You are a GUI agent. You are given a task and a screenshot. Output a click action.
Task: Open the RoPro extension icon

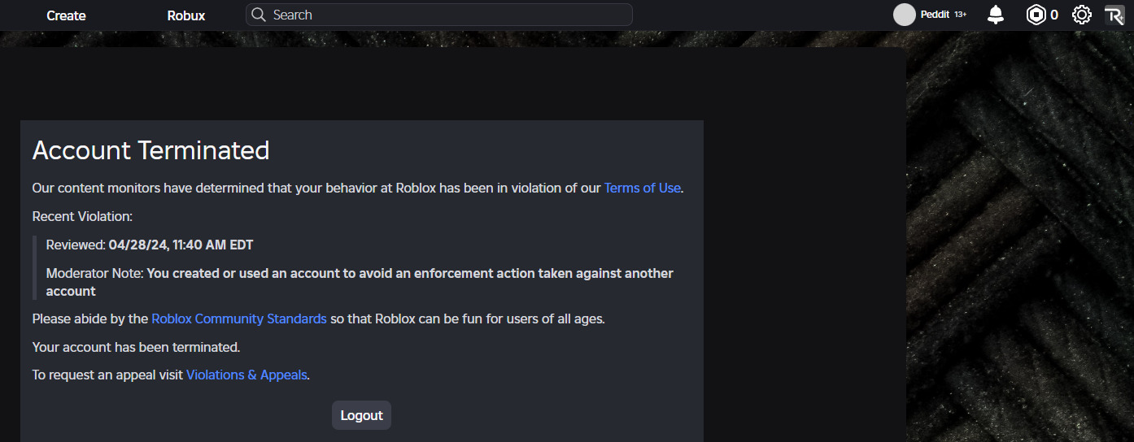(1114, 15)
